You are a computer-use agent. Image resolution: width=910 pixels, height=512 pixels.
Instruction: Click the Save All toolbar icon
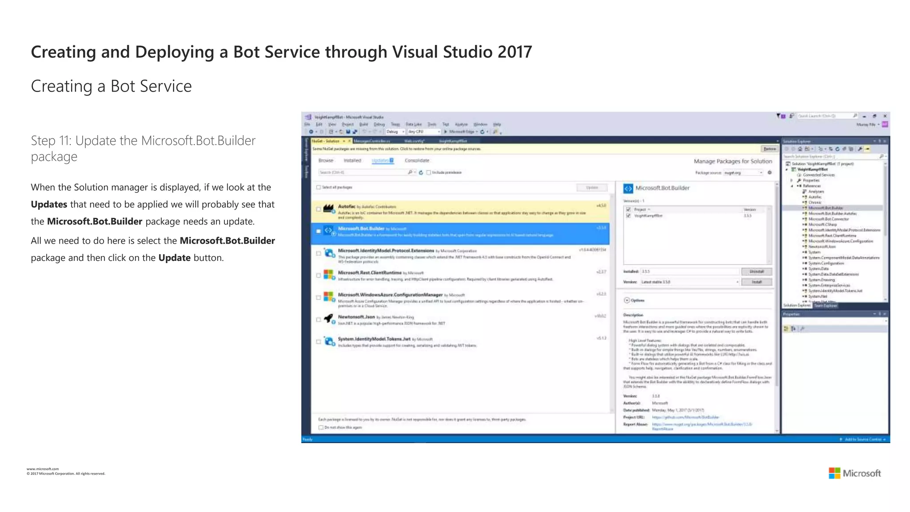[355, 132]
